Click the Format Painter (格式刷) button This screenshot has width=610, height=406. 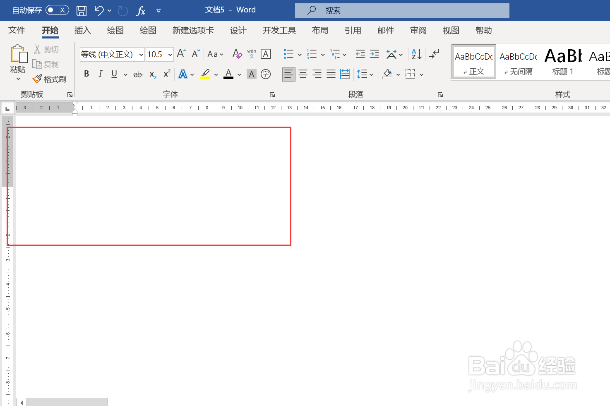50,79
